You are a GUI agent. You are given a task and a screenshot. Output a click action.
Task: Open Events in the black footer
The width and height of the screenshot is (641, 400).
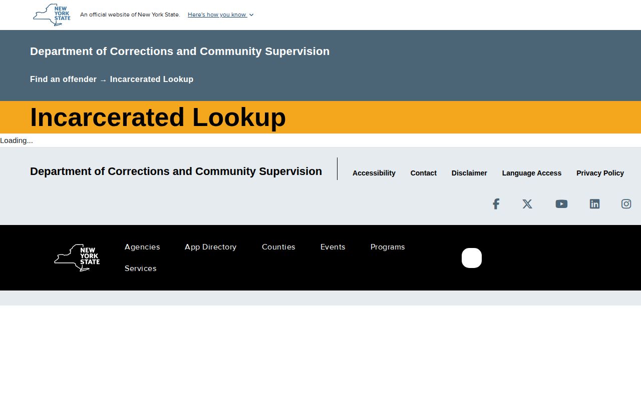point(333,247)
